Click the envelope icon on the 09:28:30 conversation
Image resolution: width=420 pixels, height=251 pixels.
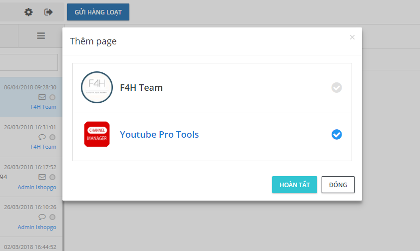click(x=42, y=97)
